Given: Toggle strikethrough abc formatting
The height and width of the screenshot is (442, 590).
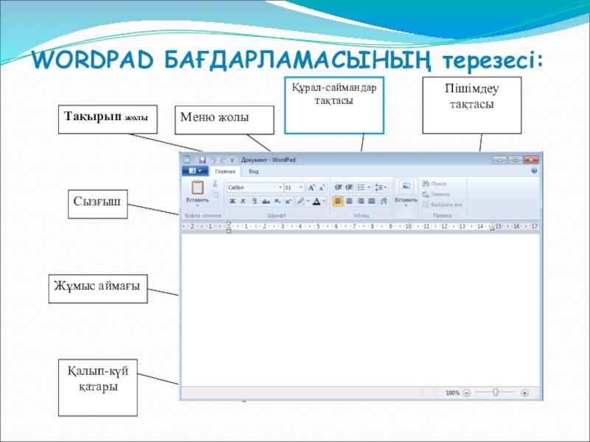Looking at the screenshot, I should [x=265, y=201].
